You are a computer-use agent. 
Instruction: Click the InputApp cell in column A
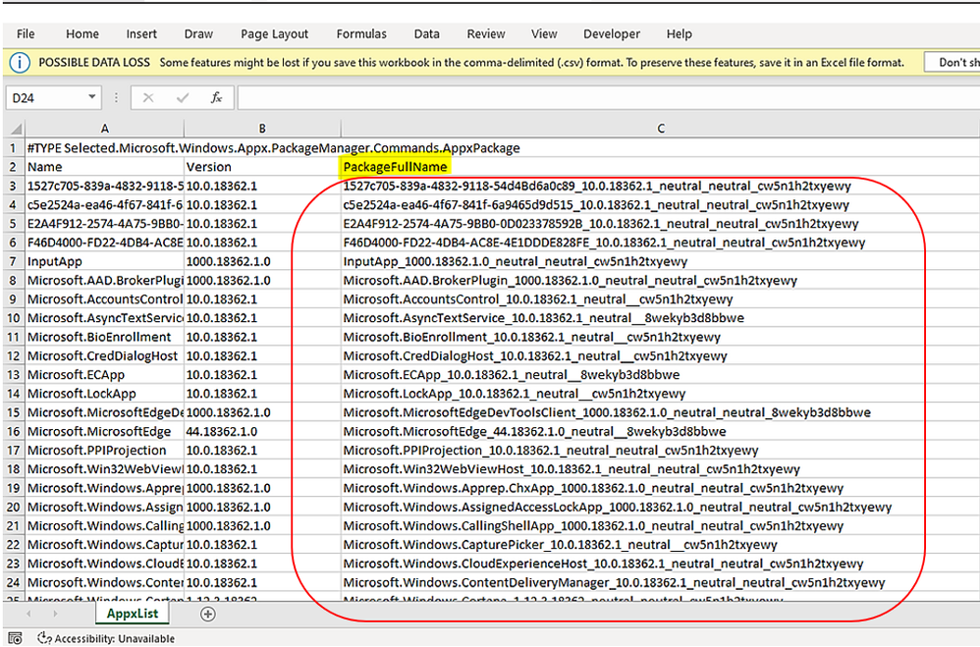[104, 261]
